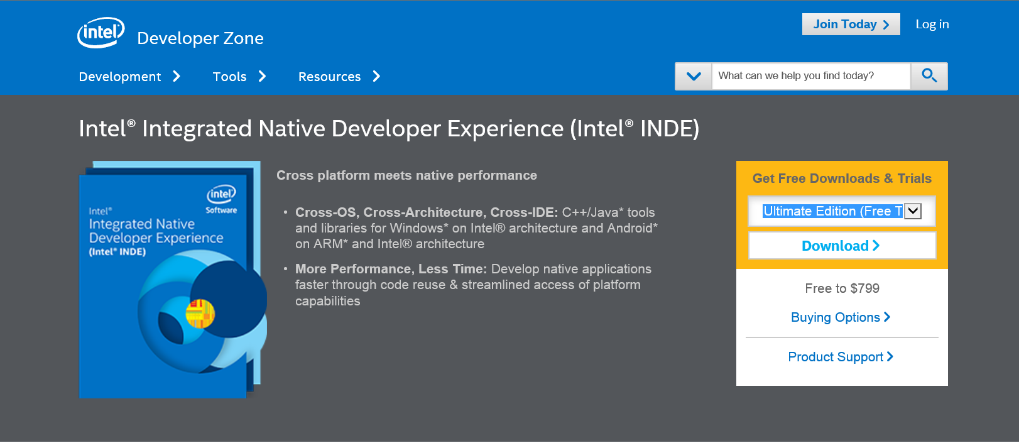This screenshot has height=443, width=1019.
Task: Open the Buying Options link
Action: click(x=841, y=317)
